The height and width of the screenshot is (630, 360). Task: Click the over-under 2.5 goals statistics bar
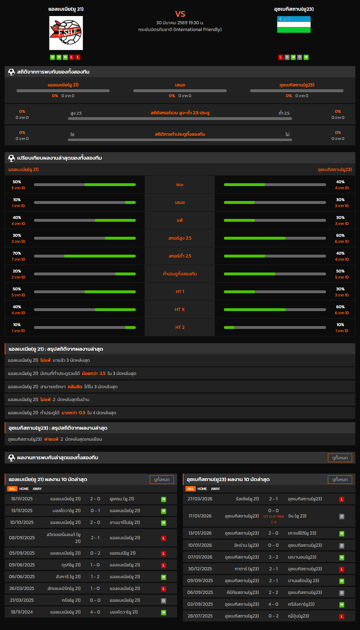point(180,118)
